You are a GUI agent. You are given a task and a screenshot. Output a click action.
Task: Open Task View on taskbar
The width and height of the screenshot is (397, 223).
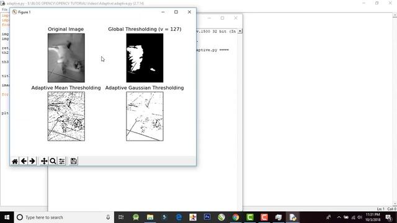(x=121, y=217)
